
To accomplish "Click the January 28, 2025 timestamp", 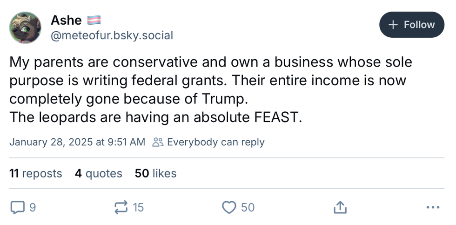I will (77, 142).
